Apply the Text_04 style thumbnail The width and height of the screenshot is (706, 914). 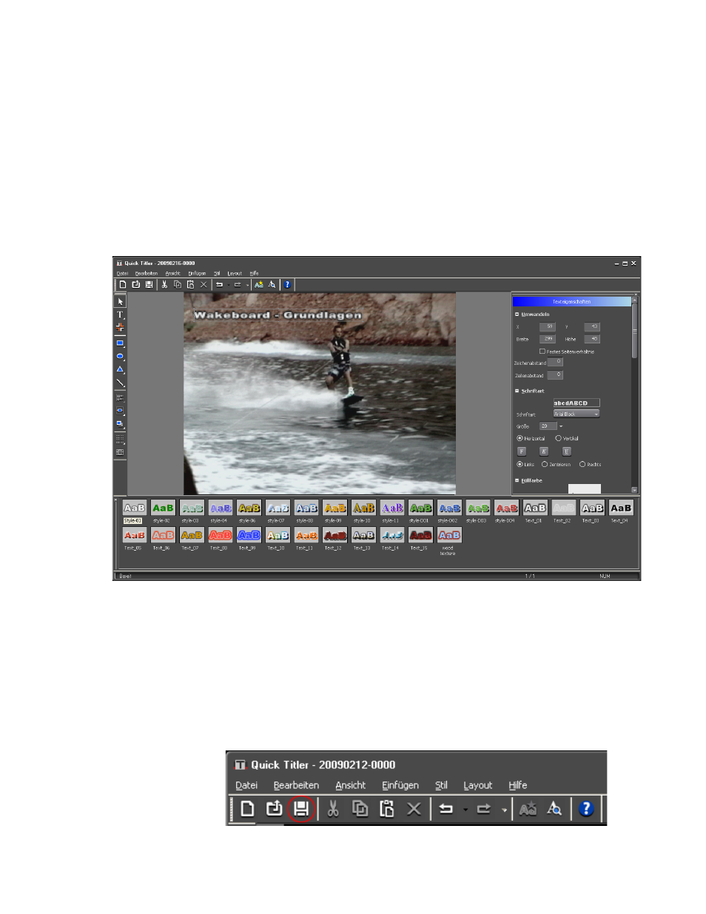click(621, 508)
